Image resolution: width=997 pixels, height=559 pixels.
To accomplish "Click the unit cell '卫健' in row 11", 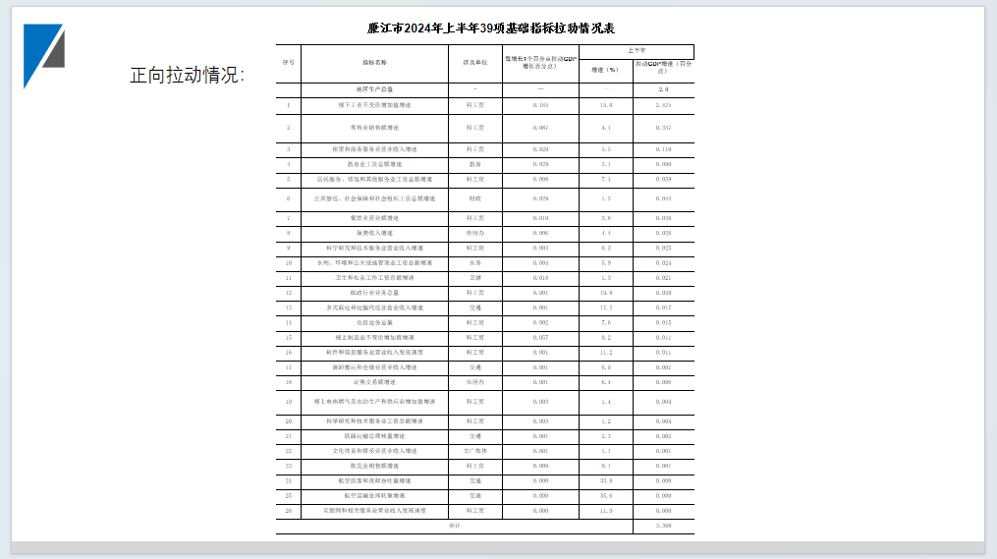I will click(475, 278).
